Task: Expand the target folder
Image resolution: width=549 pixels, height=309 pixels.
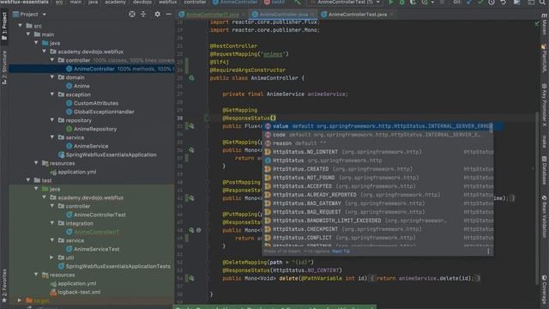Action: 20,300
